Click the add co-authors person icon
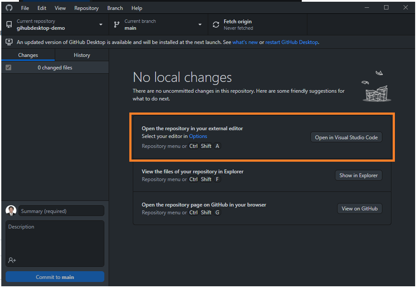Image resolution: width=416 pixels, height=288 pixels. [12, 260]
